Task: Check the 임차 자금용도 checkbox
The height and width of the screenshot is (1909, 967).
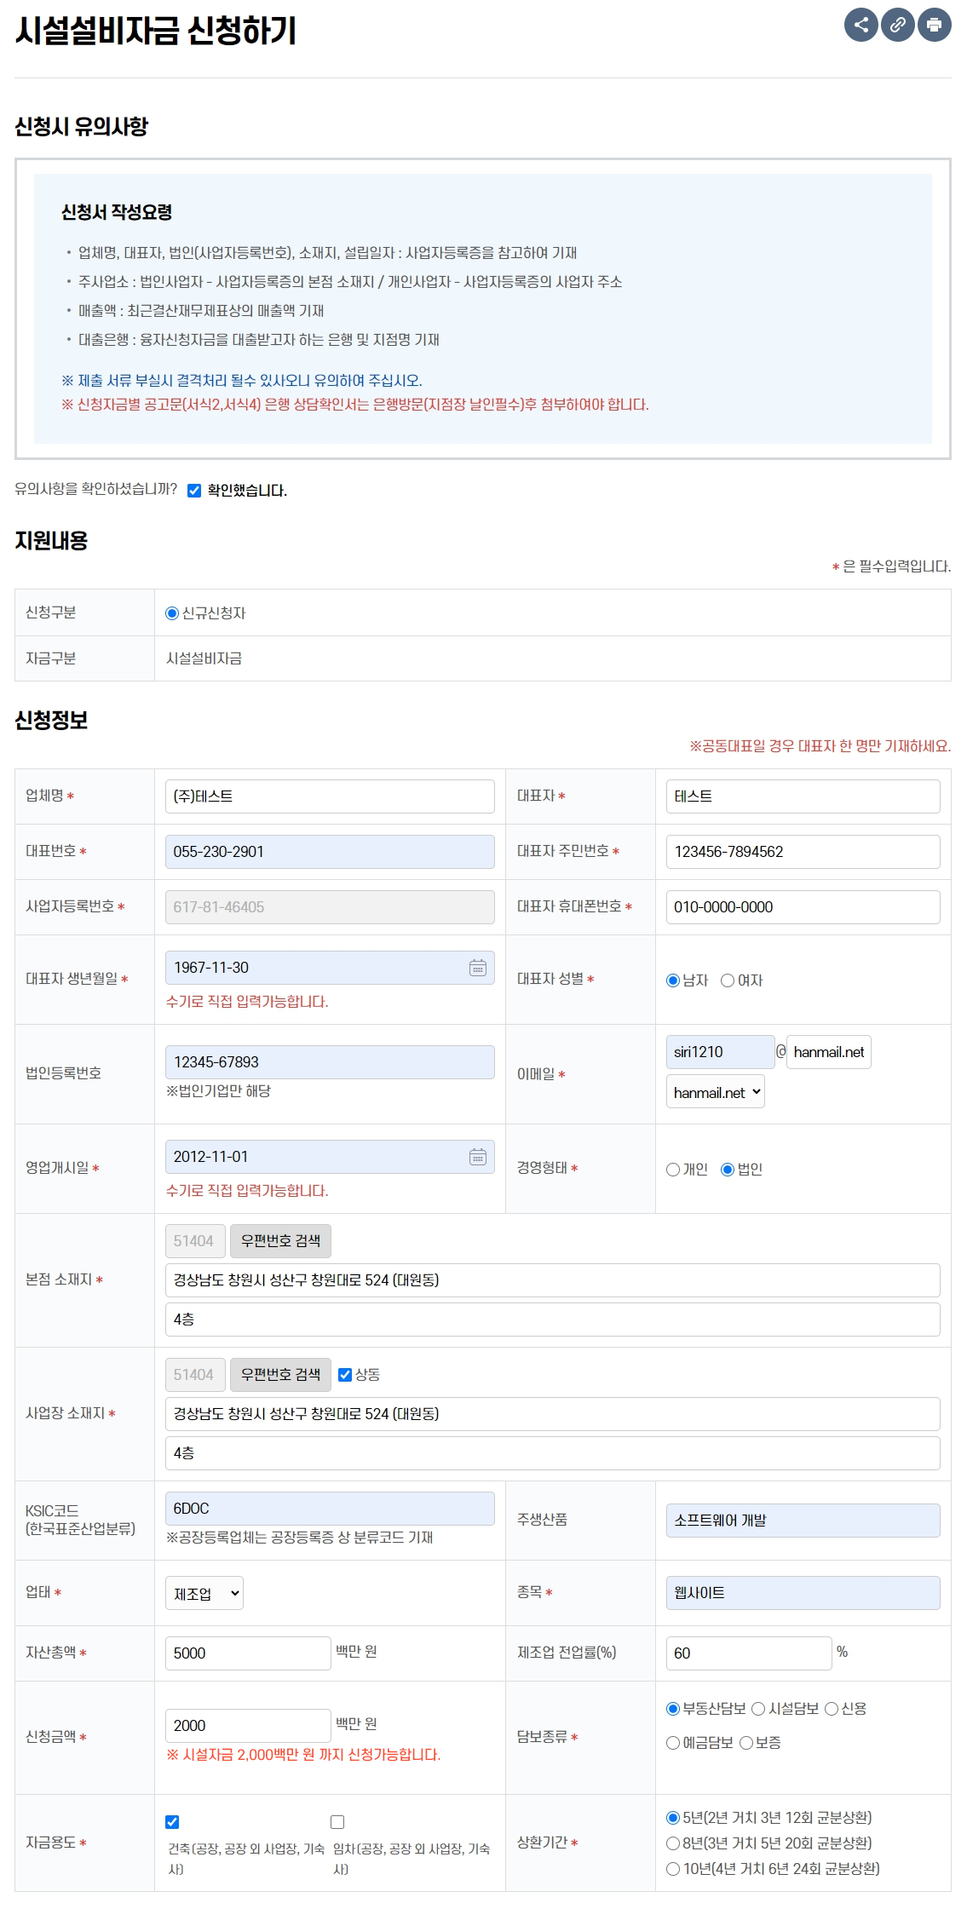Action: tap(337, 1822)
